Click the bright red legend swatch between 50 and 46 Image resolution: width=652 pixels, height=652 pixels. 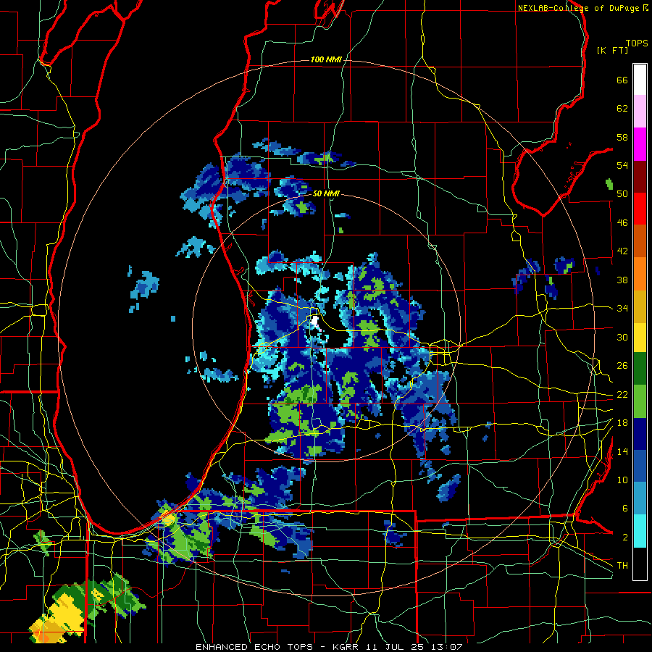coord(640,209)
